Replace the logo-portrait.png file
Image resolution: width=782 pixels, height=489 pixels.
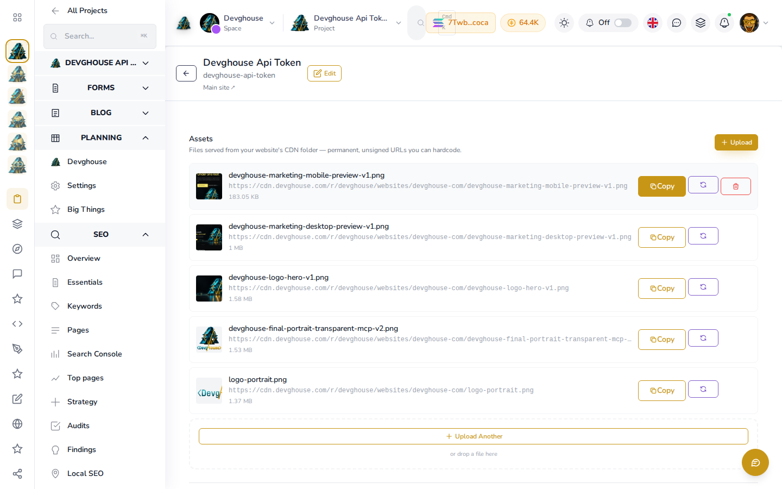703,389
